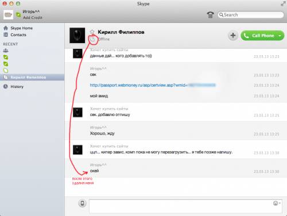
Task: Select the Кирилл Филиппов recent conversation
Action: [32, 77]
